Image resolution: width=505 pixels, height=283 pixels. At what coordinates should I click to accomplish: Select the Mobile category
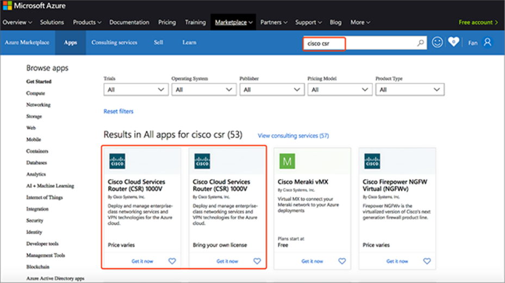34,140
